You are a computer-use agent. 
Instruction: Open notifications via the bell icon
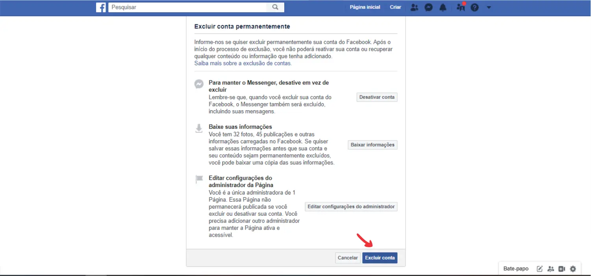[x=443, y=7]
